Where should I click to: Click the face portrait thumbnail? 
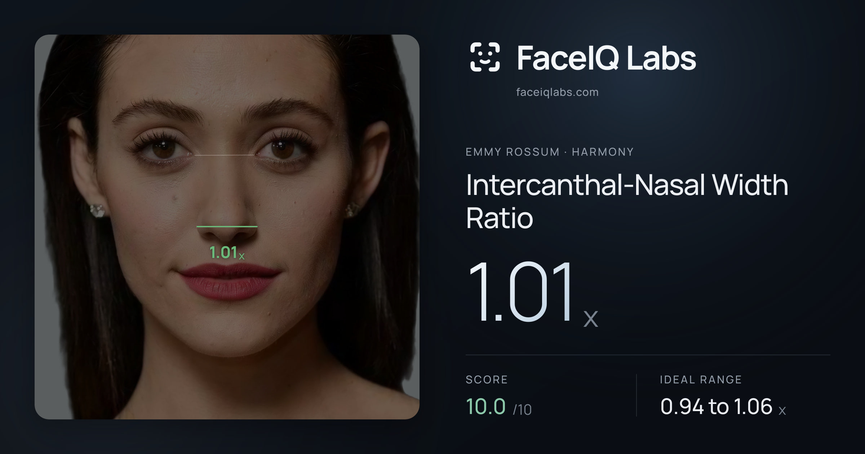coord(227,227)
